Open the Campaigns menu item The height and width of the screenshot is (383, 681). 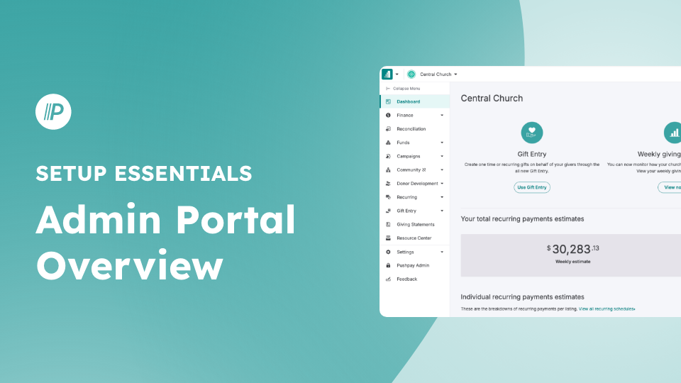coord(409,156)
